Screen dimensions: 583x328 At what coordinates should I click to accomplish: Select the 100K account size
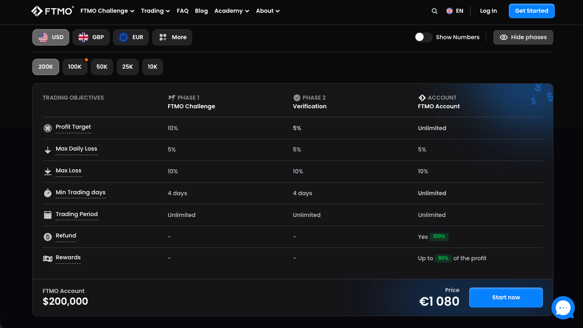pyautogui.click(x=75, y=67)
